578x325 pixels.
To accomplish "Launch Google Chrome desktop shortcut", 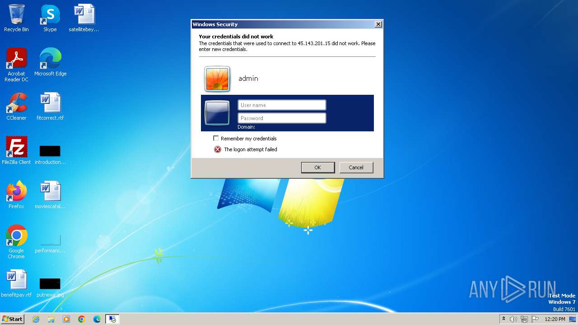I will tap(16, 242).
